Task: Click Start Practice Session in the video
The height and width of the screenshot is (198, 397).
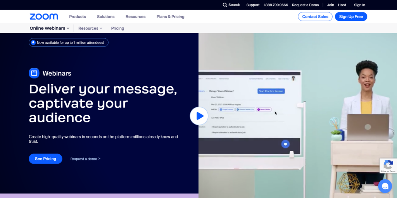Action: point(271,91)
